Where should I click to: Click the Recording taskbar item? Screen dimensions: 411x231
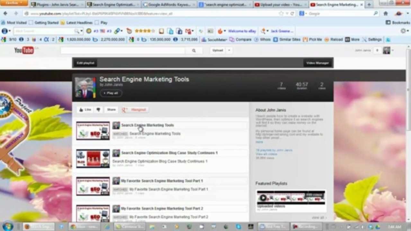(306, 227)
